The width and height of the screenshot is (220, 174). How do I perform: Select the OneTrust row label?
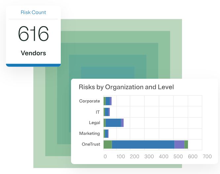click(91, 144)
